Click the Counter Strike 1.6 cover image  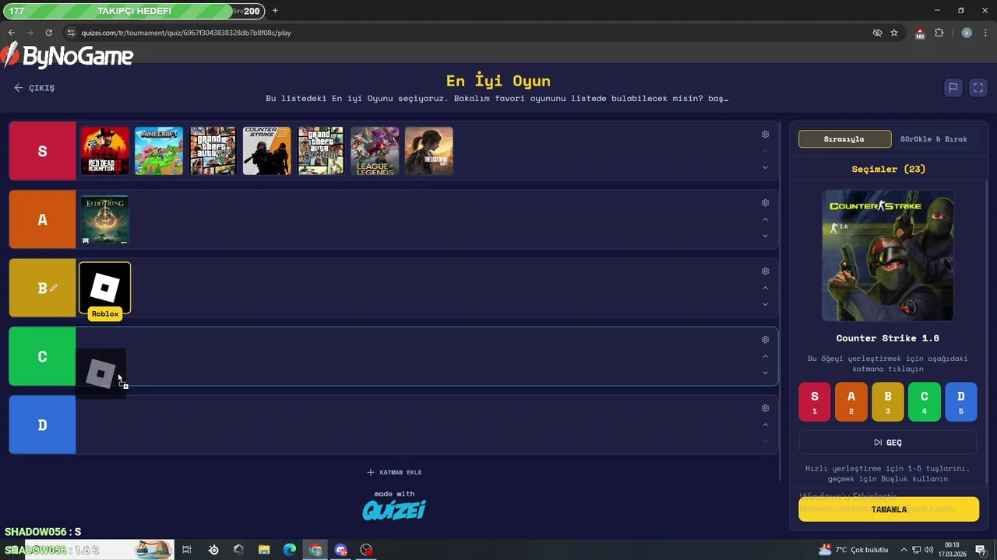tap(888, 256)
